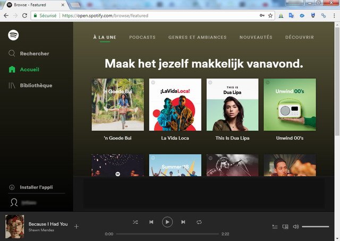Open Rechercher in the sidebar

pos(34,54)
